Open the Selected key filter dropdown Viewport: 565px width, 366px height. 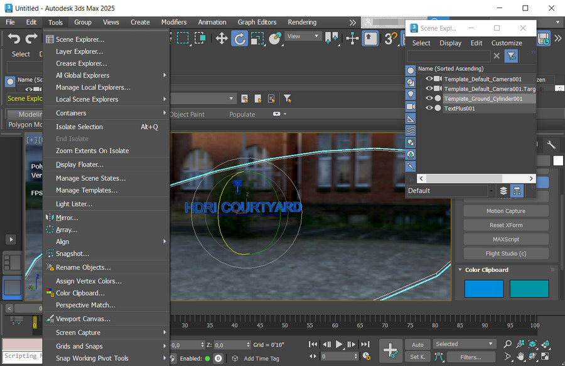(464, 344)
